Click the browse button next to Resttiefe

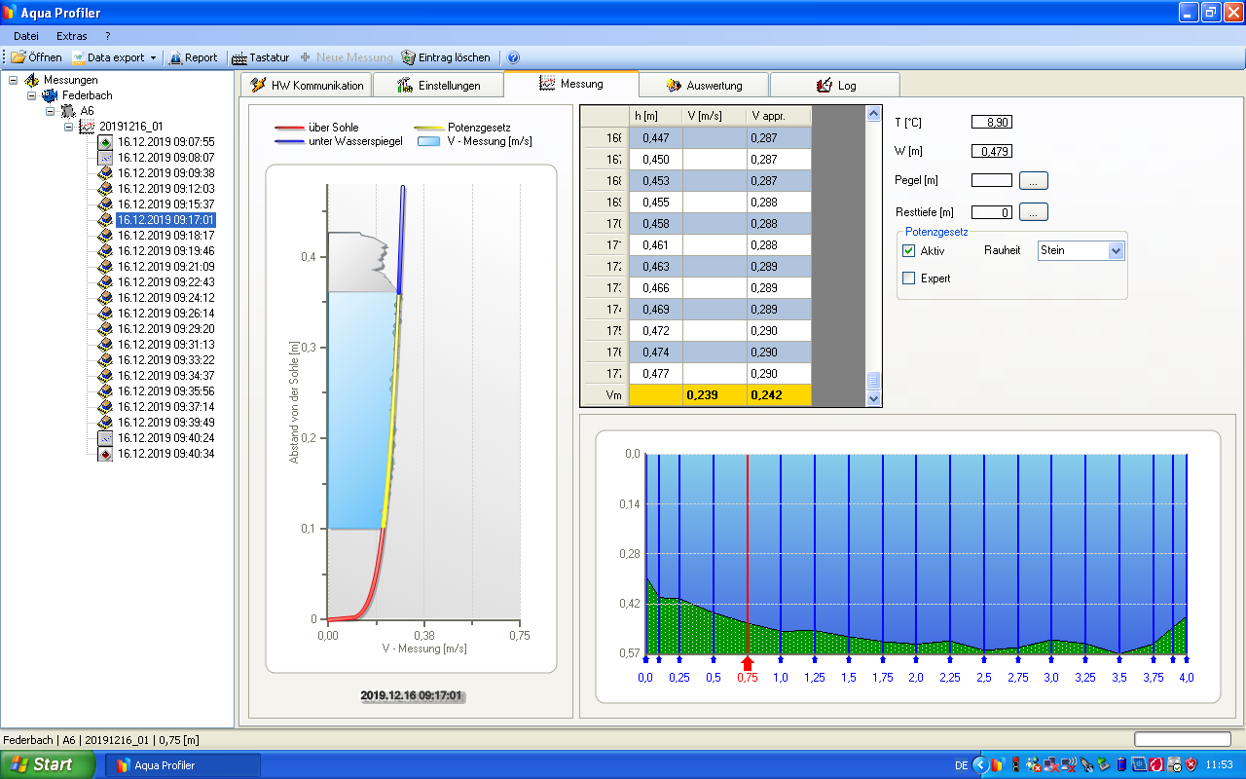click(1034, 212)
